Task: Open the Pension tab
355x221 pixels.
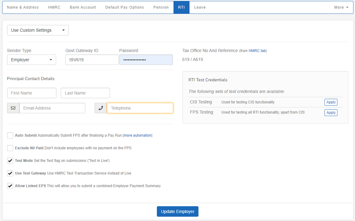Action: 161,7
